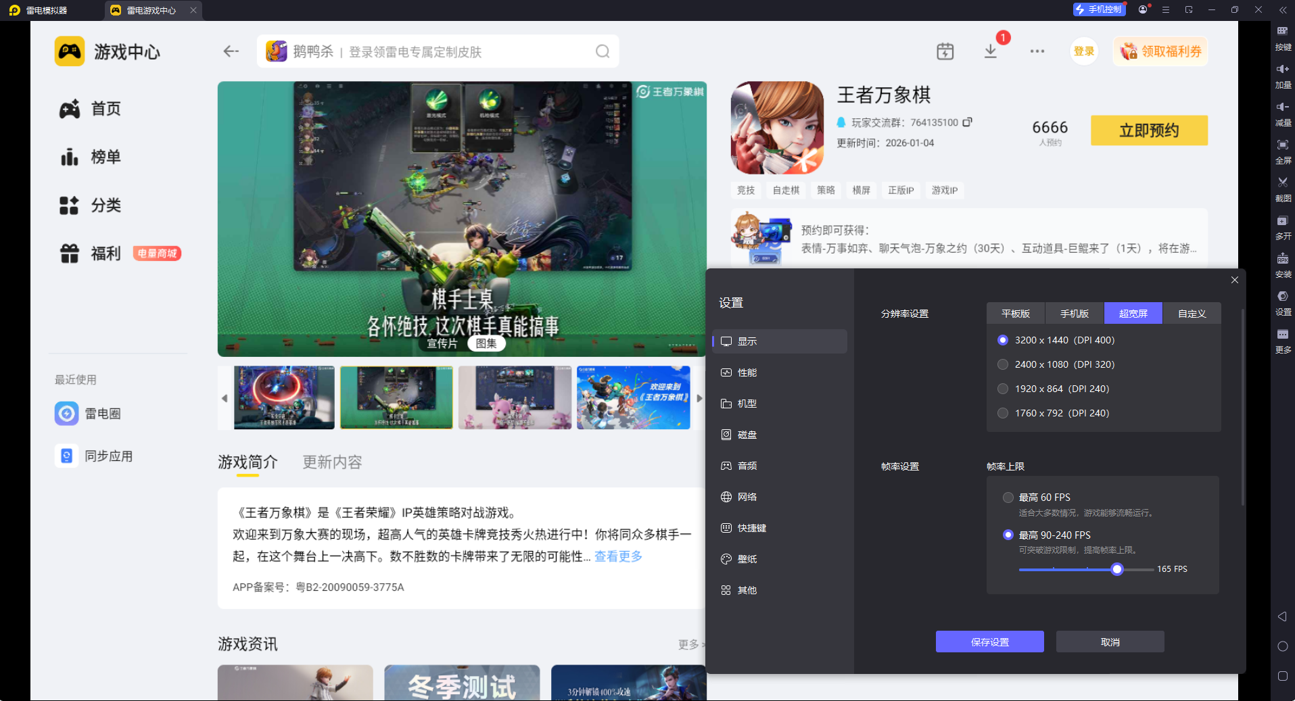The height and width of the screenshot is (701, 1295).
Task: Click the 手机控制 phone control button
Action: [1099, 9]
